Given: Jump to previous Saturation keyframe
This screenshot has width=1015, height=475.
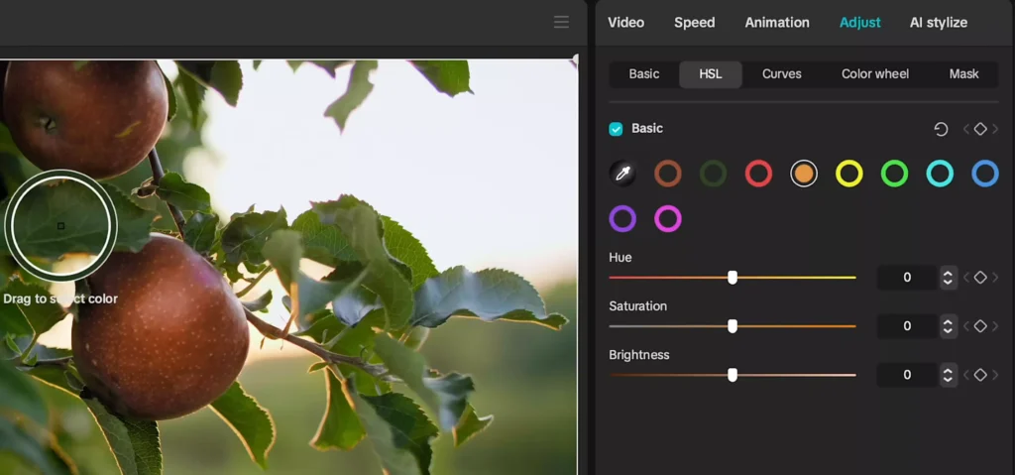Looking at the screenshot, I should 966,326.
